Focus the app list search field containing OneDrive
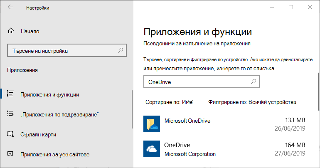This screenshot has height=168, width=320. tap(202, 82)
